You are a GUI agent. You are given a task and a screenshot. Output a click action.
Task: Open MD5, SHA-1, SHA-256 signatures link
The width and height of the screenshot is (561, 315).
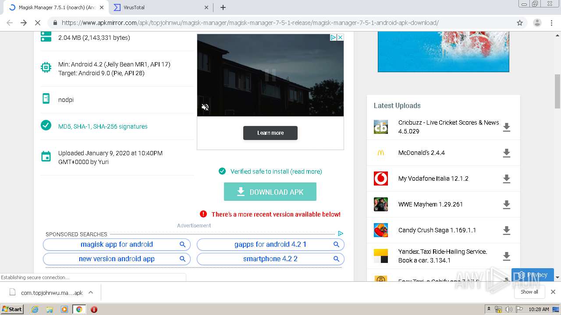(103, 126)
